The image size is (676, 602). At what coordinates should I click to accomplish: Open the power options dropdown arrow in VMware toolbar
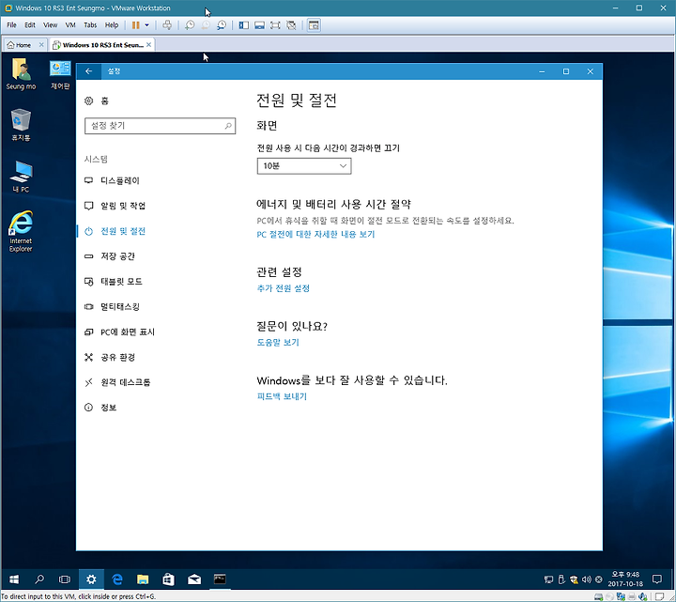[x=147, y=25]
